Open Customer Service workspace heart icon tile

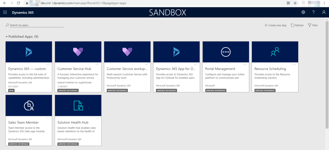(x=127, y=52)
